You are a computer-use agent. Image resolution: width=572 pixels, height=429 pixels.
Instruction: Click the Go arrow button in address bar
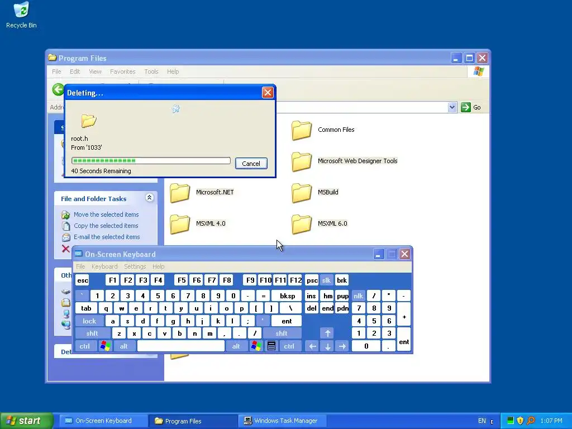(465, 107)
